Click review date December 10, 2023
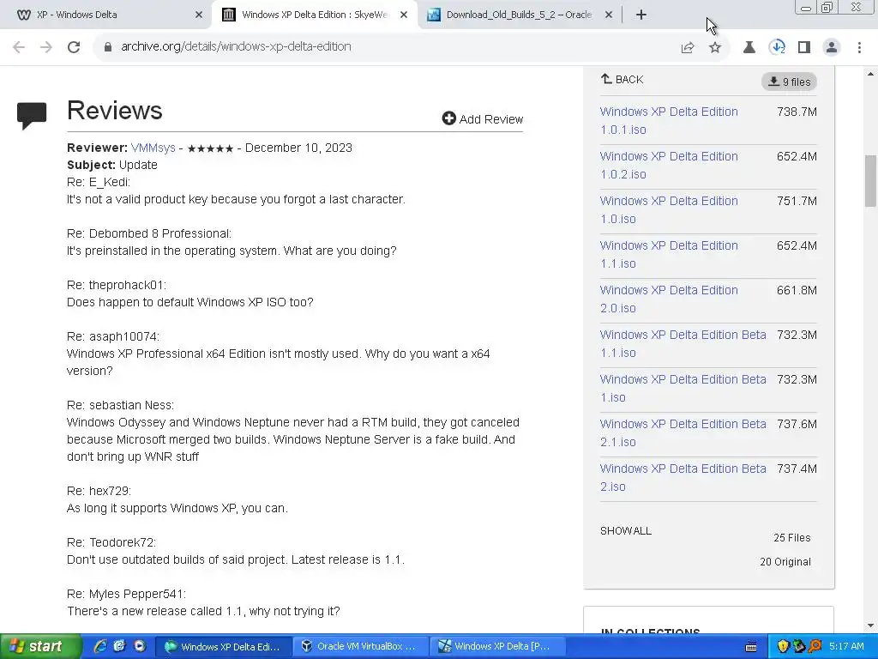Image resolution: width=878 pixels, height=659 pixels. (298, 148)
